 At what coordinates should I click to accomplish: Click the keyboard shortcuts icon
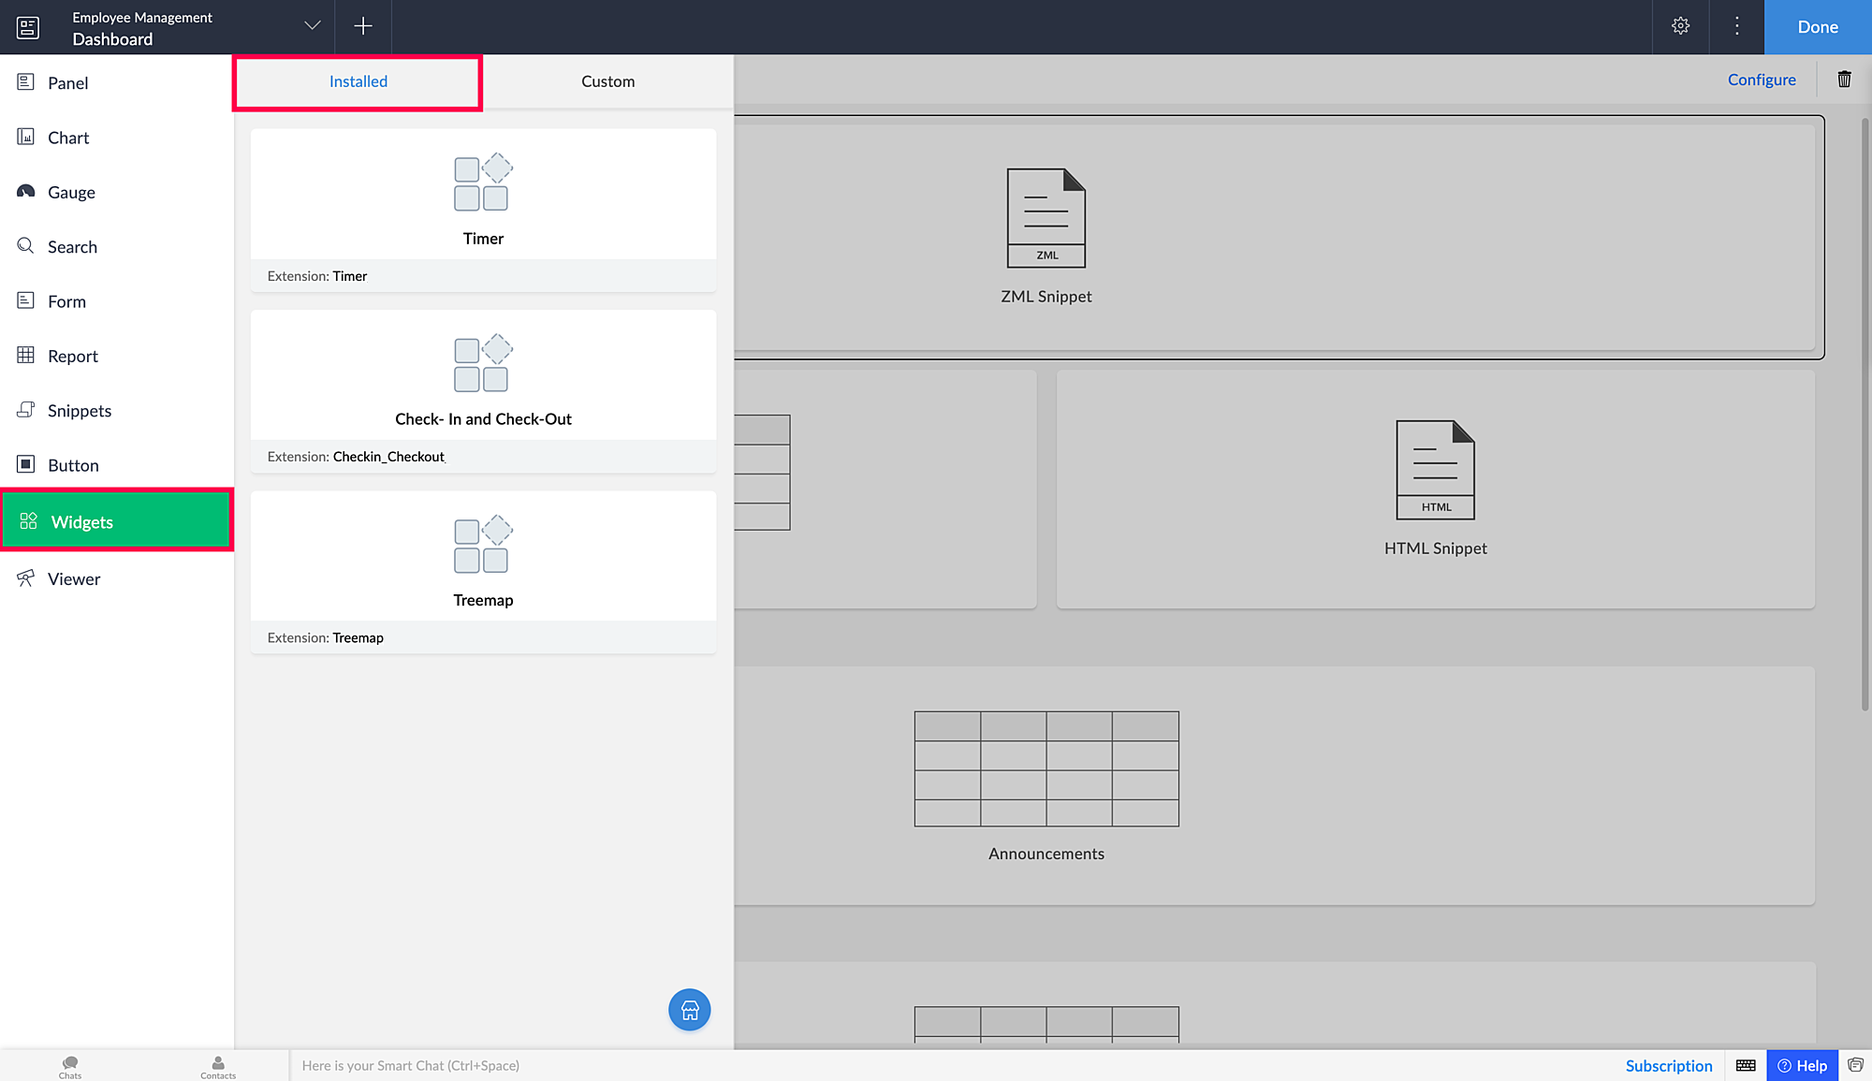click(1746, 1065)
